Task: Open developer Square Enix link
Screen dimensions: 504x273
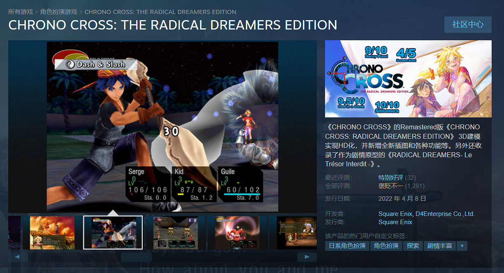Action: pyautogui.click(x=395, y=214)
